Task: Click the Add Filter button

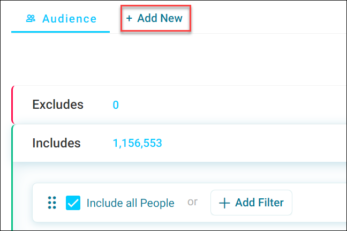Action: click(251, 203)
